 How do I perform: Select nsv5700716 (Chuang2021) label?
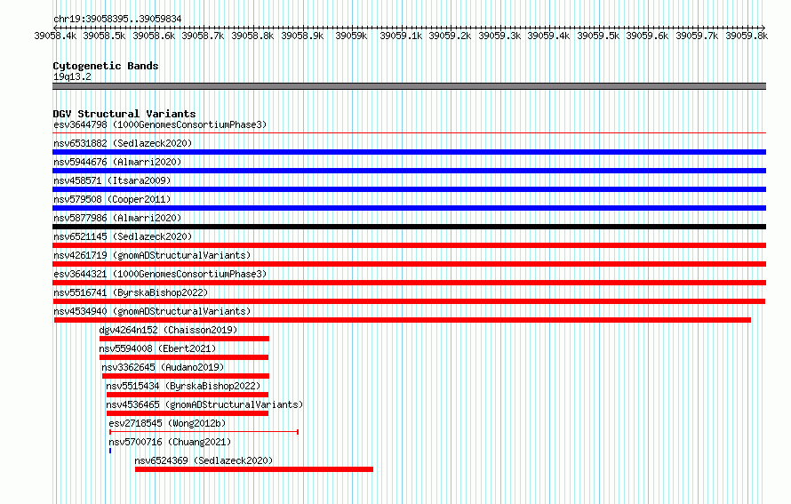pos(170,442)
